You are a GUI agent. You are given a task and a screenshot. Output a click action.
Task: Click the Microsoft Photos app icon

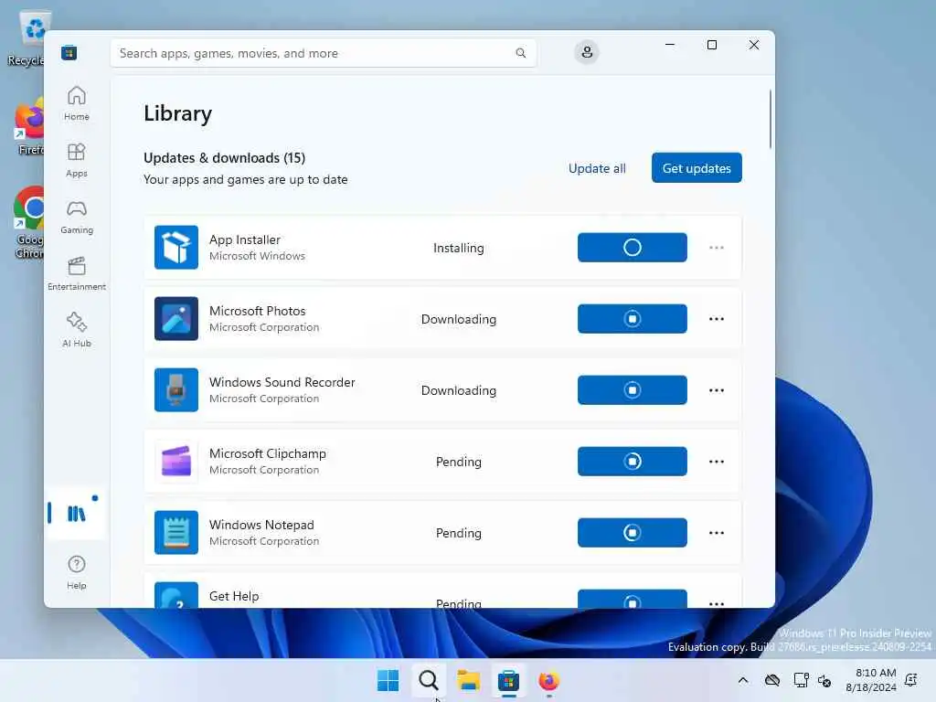(x=176, y=319)
